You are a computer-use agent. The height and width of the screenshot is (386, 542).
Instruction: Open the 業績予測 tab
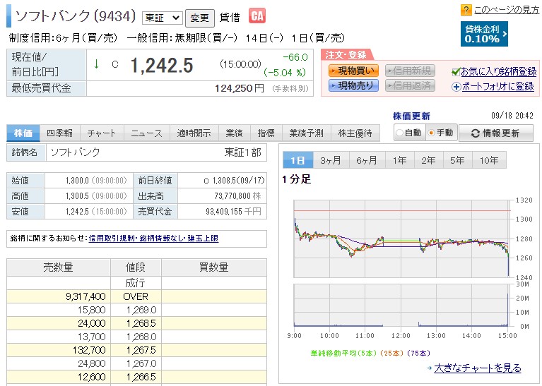(306, 133)
